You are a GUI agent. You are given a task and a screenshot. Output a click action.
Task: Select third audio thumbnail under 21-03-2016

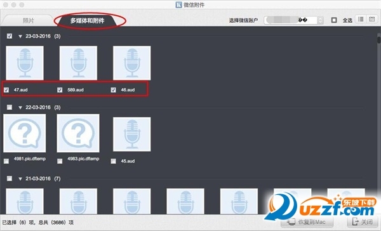pyautogui.click(x=131, y=201)
